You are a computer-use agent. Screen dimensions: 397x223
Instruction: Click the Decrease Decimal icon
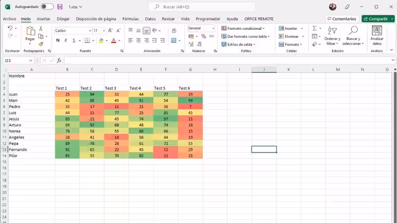point(199,44)
